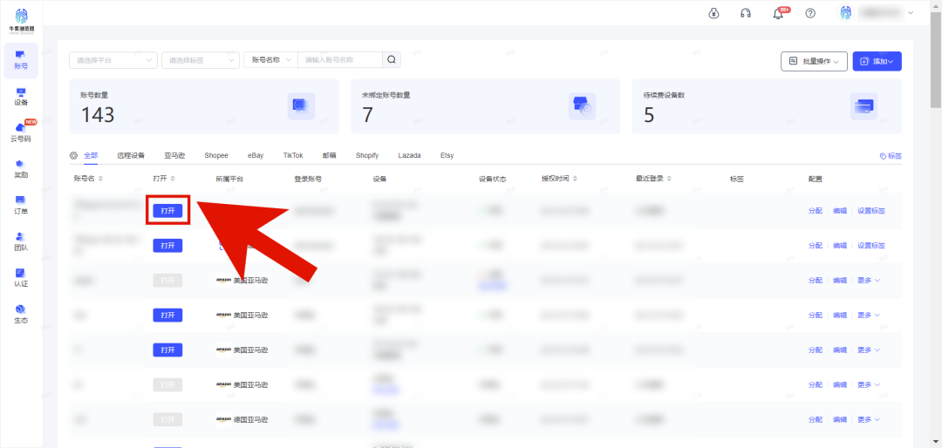Click the 所属平台 column header

pos(229,179)
